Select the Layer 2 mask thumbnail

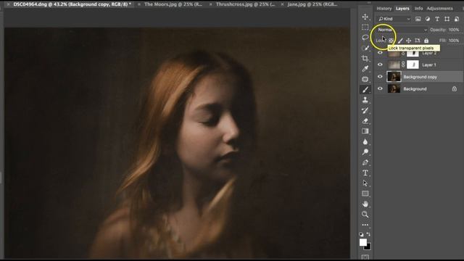tap(413, 54)
